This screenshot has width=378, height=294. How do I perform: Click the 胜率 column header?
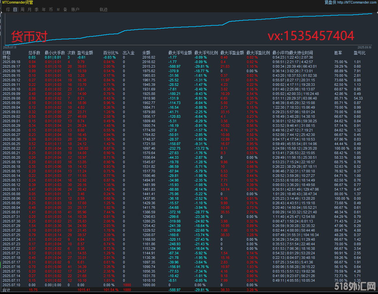[338, 53]
